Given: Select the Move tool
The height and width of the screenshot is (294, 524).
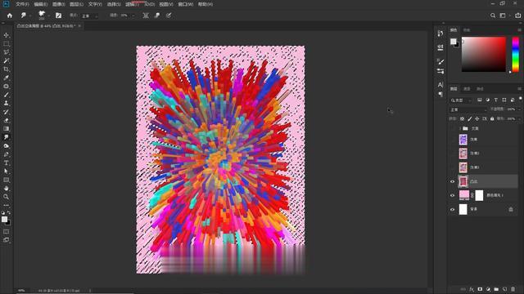Looking at the screenshot, I should (6, 35).
